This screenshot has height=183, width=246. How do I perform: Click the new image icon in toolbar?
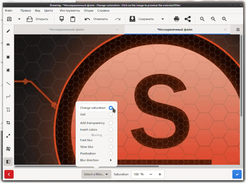[x=9, y=19]
